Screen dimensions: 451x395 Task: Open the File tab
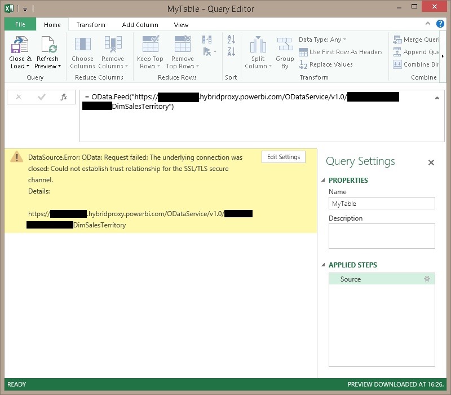20,24
